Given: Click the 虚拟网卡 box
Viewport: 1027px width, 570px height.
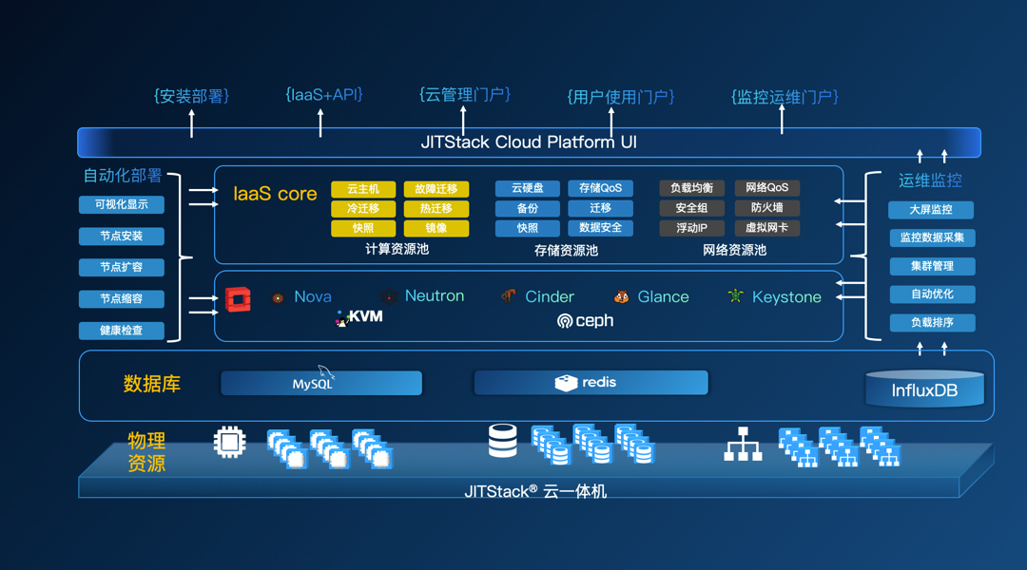Looking at the screenshot, I should 767,228.
